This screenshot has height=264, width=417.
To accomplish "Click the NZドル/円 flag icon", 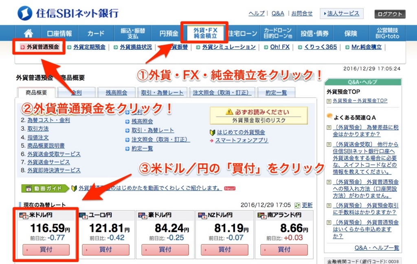I will (202, 216).
